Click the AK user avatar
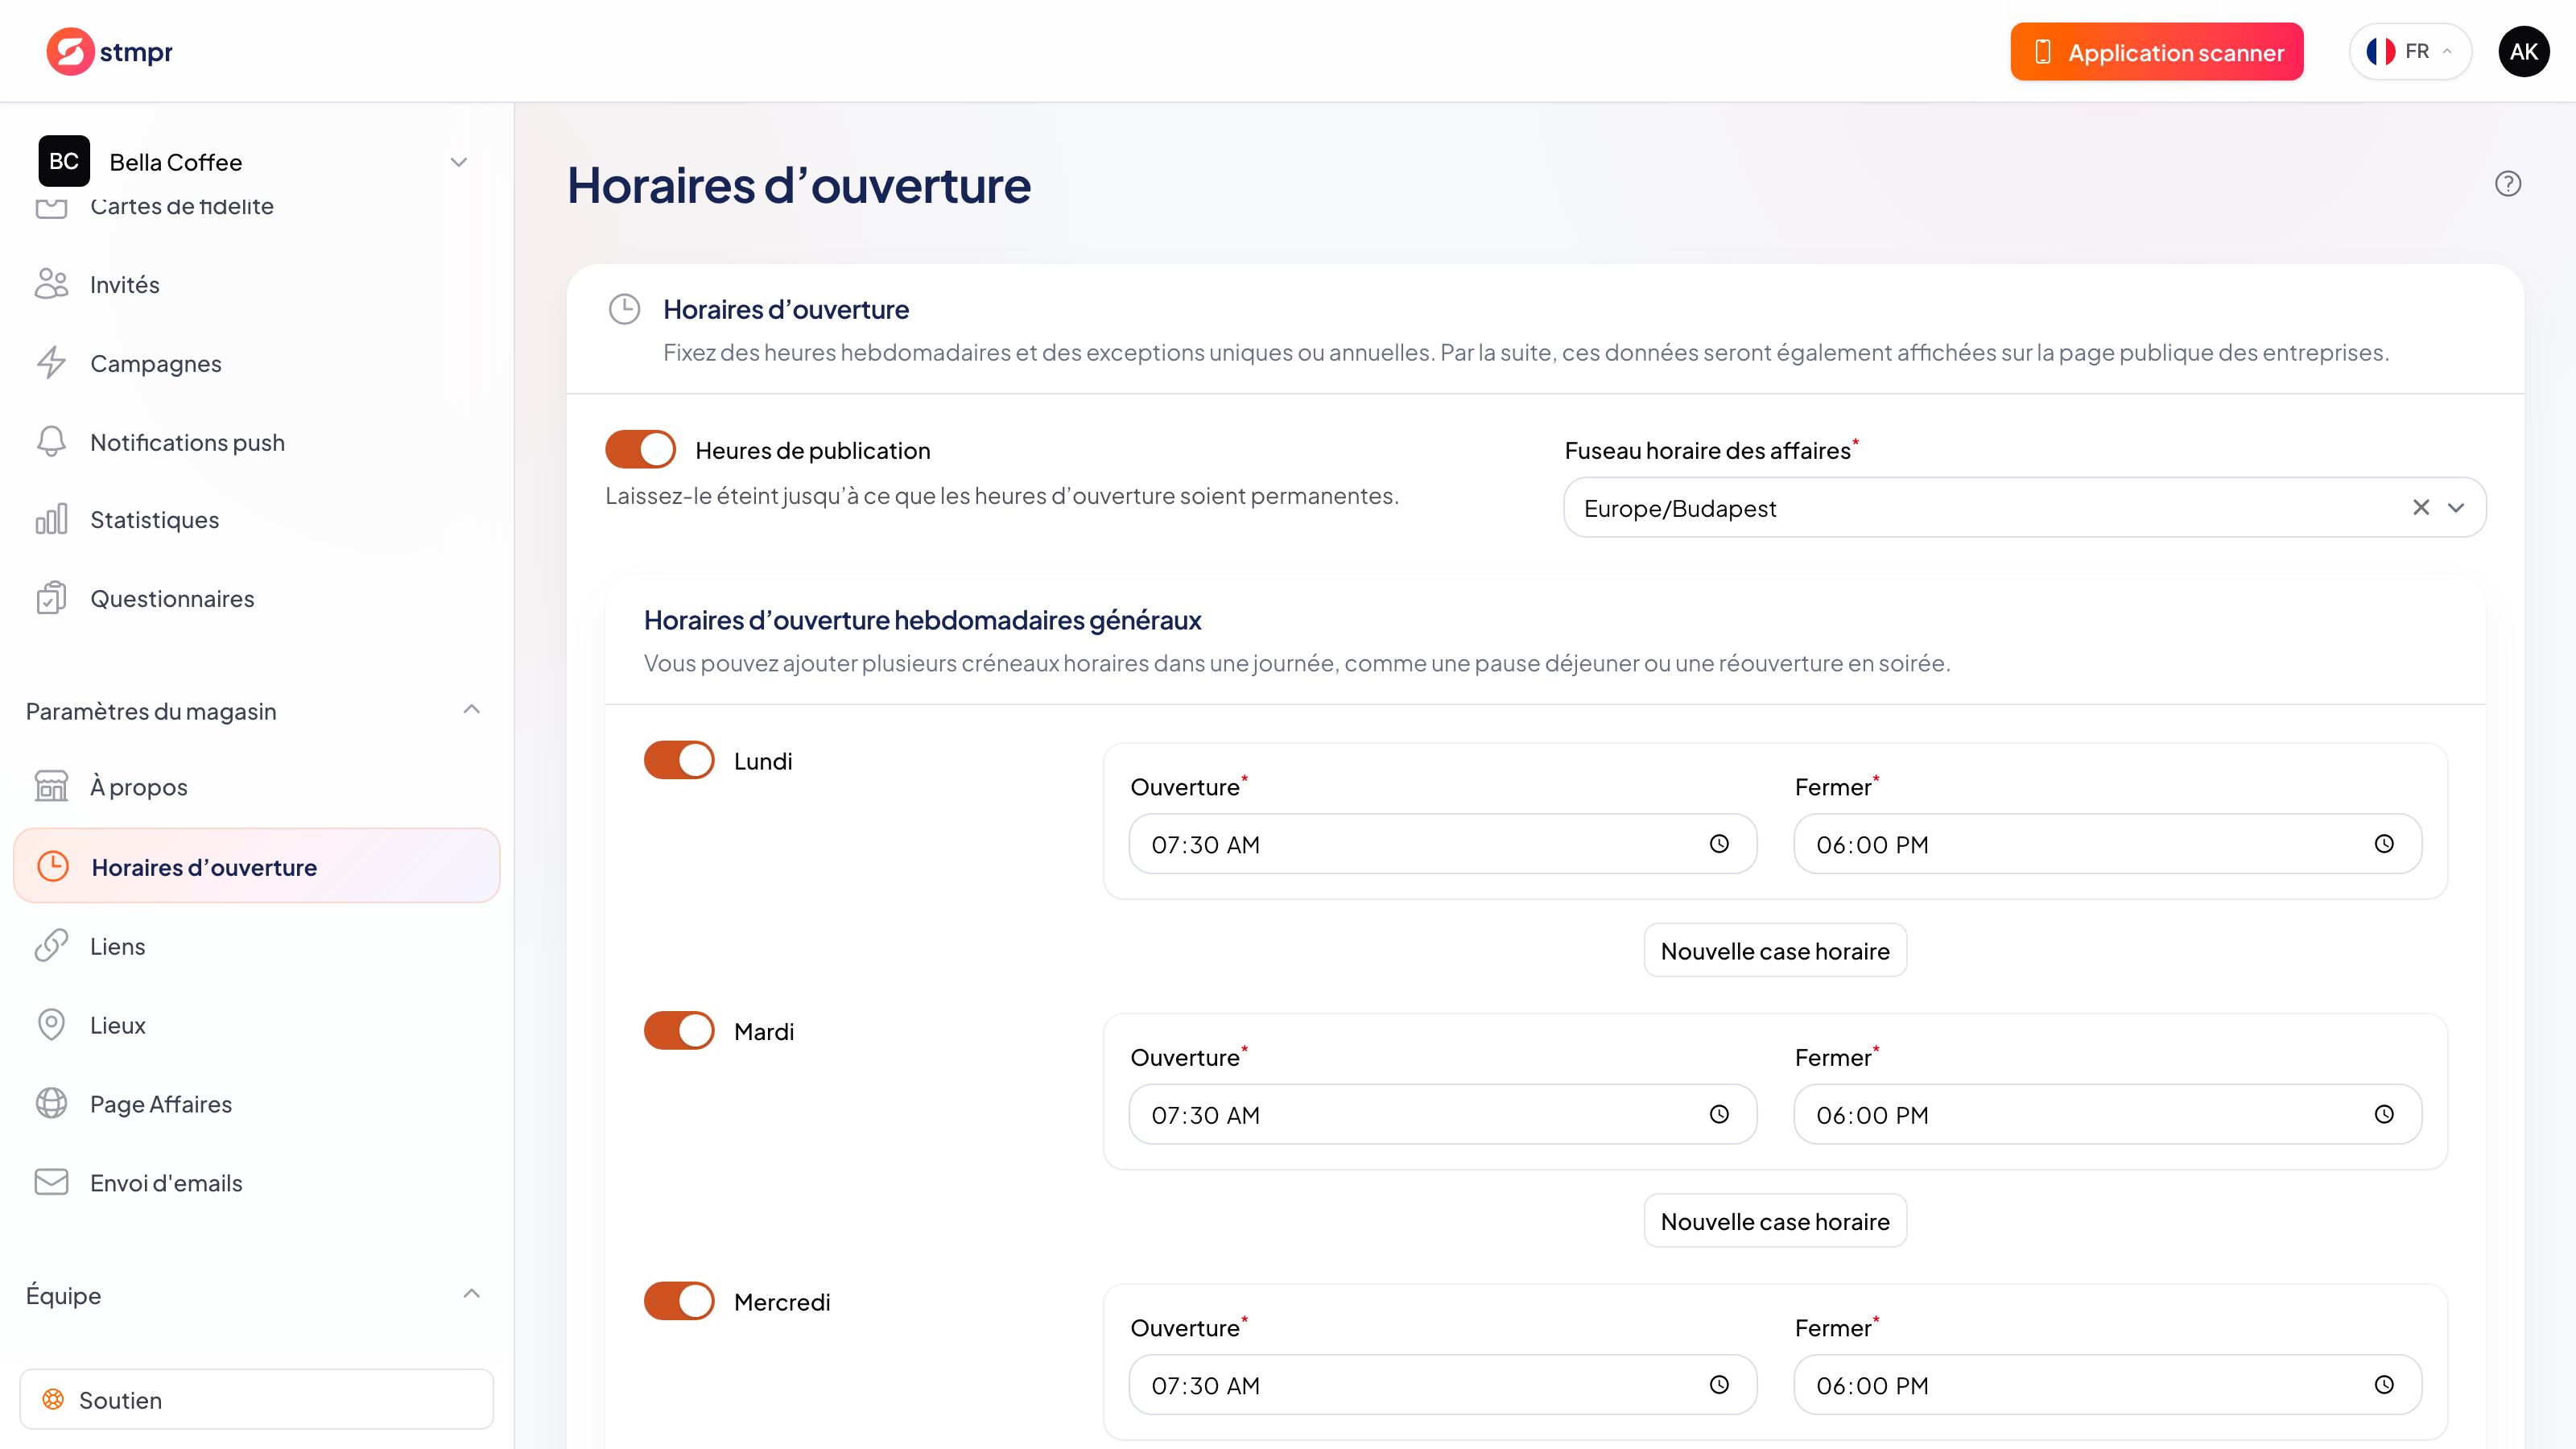 tap(2523, 51)
